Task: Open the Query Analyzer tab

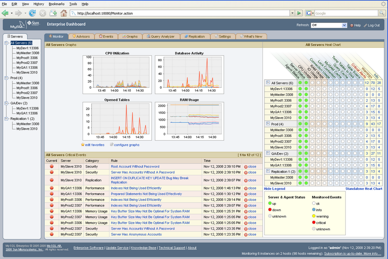Action: click(161, 36)
